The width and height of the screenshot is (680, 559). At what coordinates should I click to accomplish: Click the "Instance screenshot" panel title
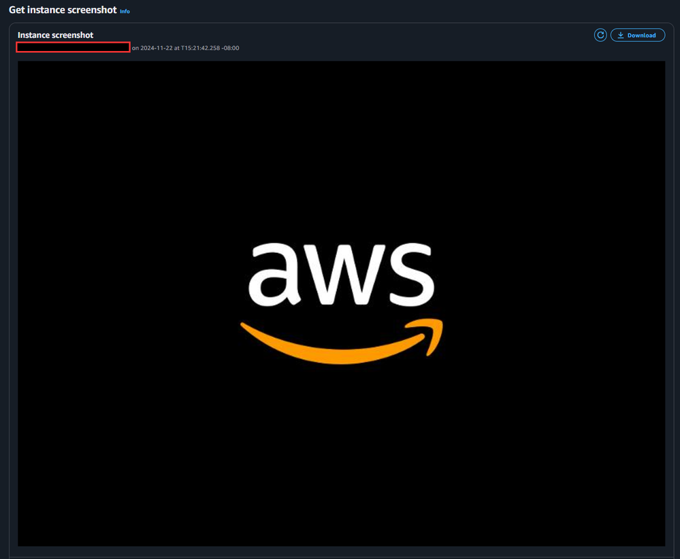(56, 35)
